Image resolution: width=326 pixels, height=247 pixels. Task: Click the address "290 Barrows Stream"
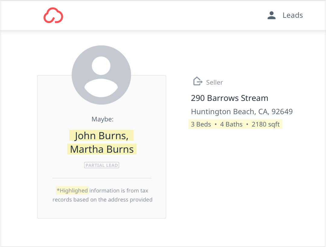[229, 98]
